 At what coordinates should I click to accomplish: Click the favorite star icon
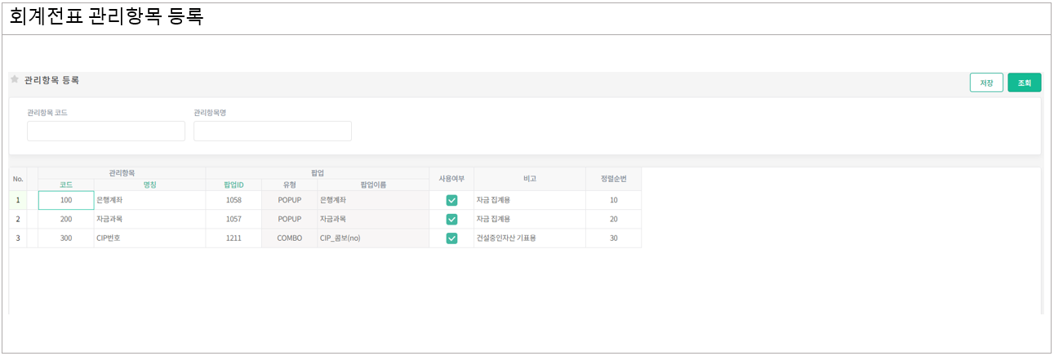15,79
